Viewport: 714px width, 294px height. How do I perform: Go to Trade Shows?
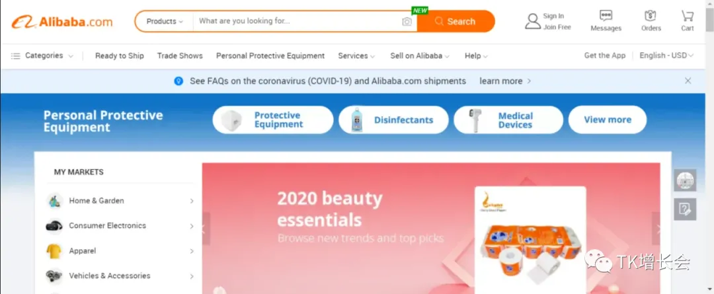coord(180,56)
